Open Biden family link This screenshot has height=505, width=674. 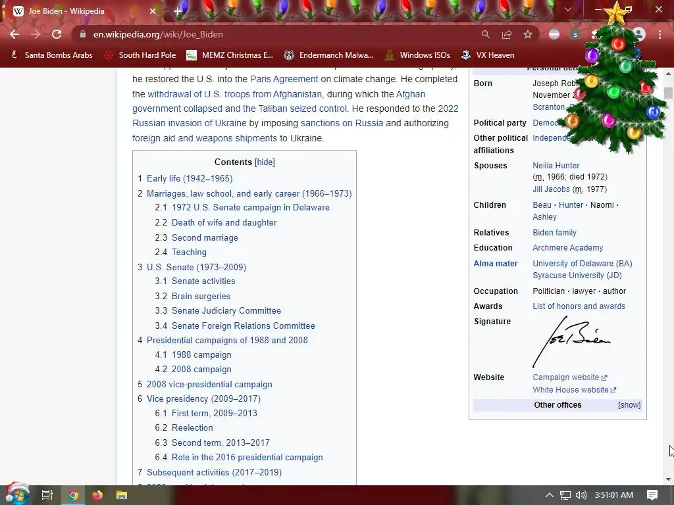[x=554, y=232]
